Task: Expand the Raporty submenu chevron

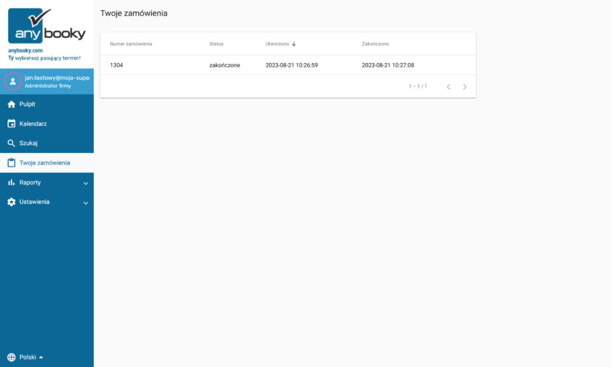Action: tap(86, 183)
